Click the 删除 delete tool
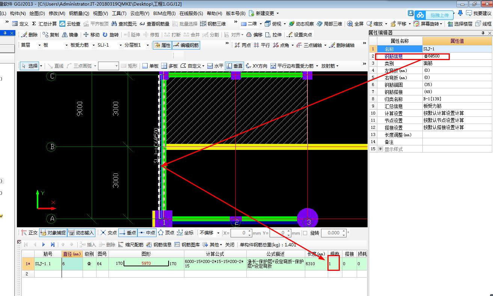493x296 pixels. click(x=29, y=35)
